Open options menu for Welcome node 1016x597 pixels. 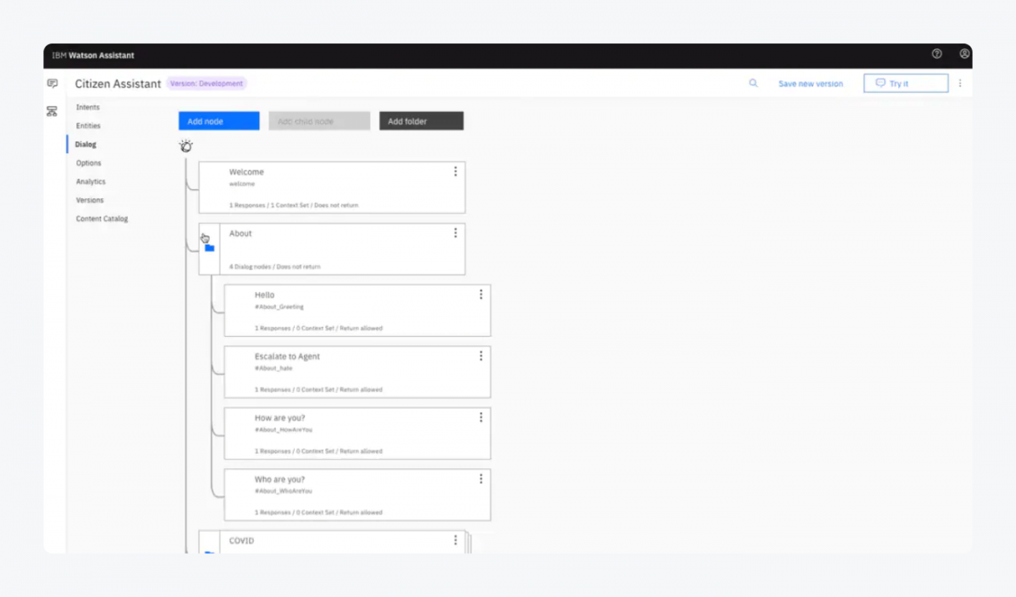click(456, 171)
